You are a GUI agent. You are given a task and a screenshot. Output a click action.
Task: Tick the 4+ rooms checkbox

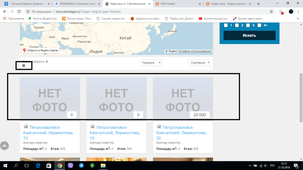[259, 25]
